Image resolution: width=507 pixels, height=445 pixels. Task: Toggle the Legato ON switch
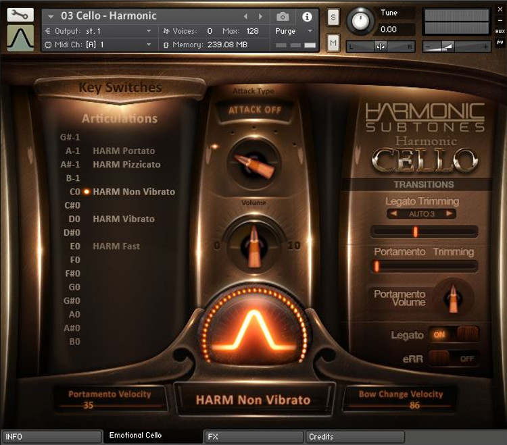tap(454, 334)
